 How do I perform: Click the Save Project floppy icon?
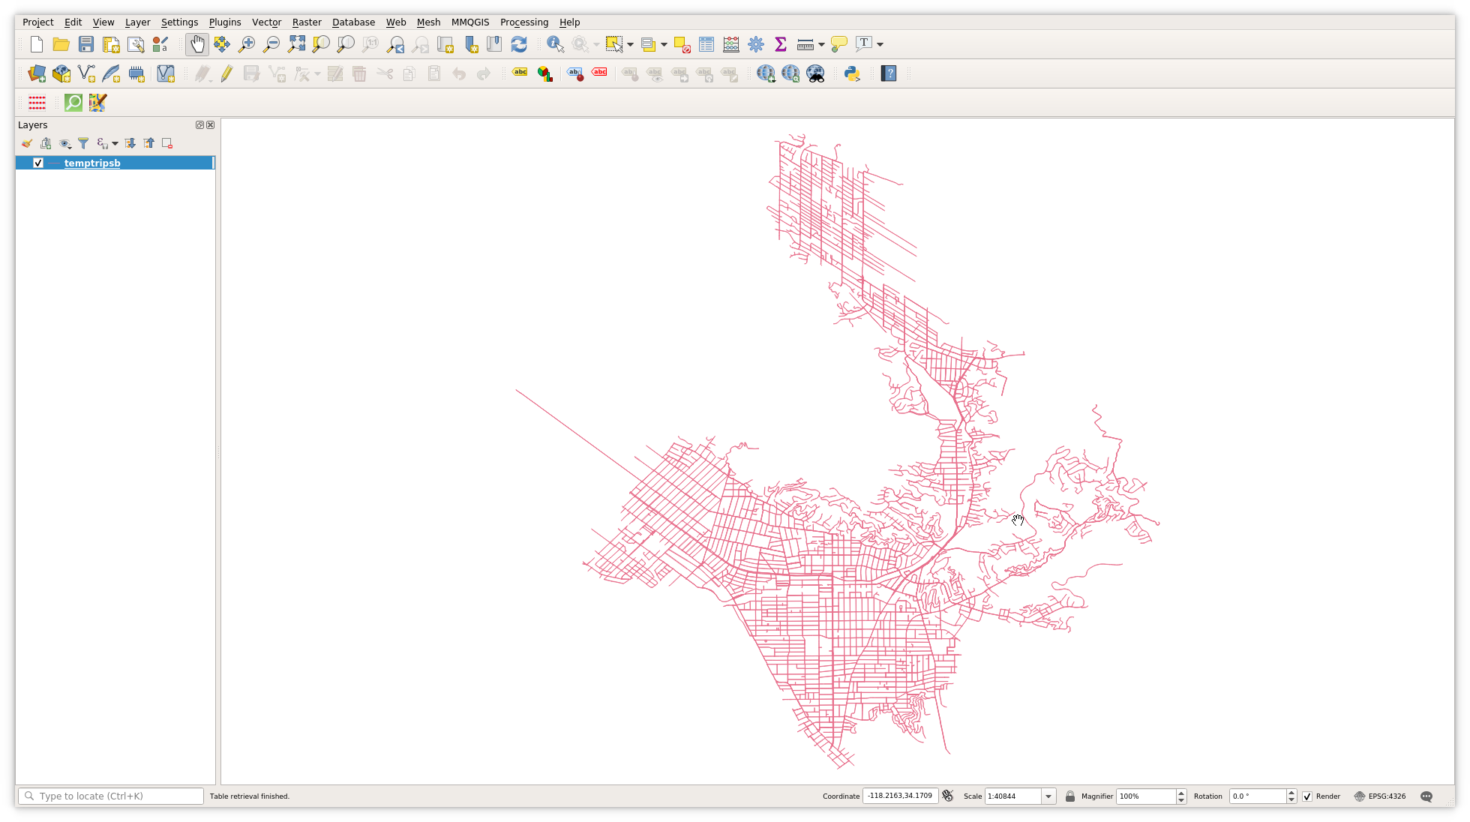click(86, 44)
